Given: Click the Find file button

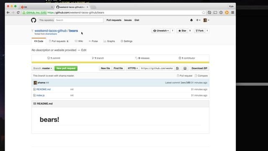Looking at the screenshot, I should (x=118, y=68).
